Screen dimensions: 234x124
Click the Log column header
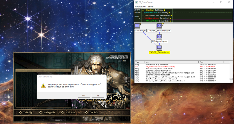171,62
